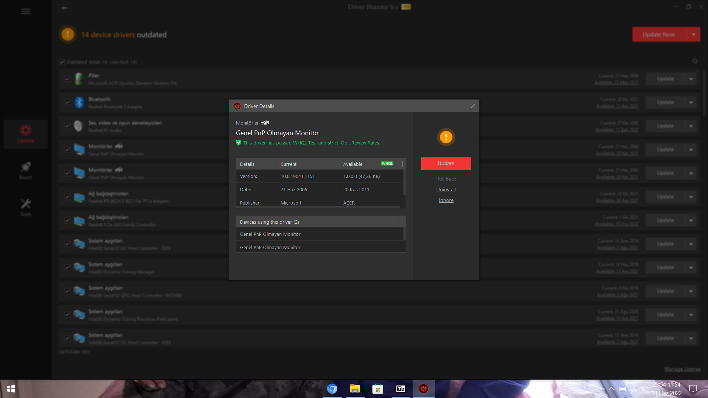Screen dimensions: 708x398
Task: Uncheck the Bluetooth driver checkbox
Action: [x=67, y=102]
